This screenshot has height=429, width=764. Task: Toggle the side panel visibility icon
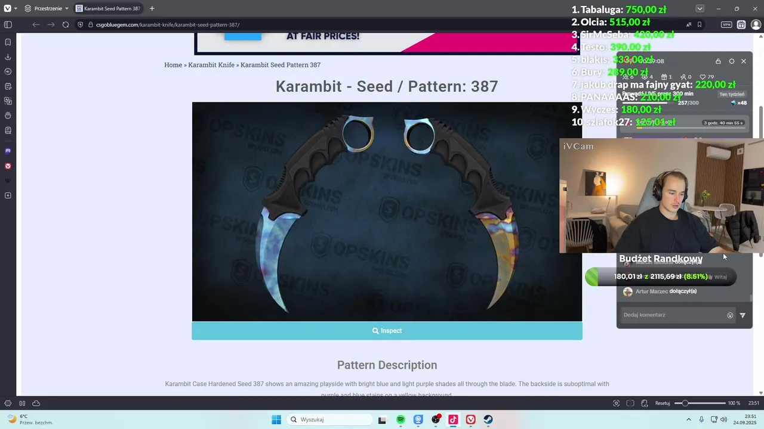[x=8, y=24]
